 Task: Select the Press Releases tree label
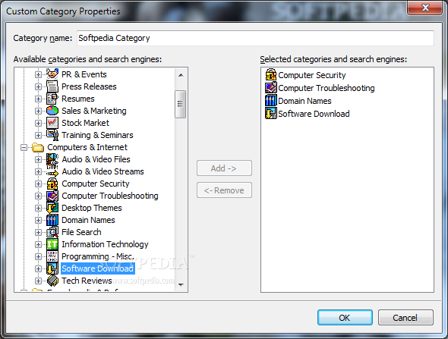(89, 86)
